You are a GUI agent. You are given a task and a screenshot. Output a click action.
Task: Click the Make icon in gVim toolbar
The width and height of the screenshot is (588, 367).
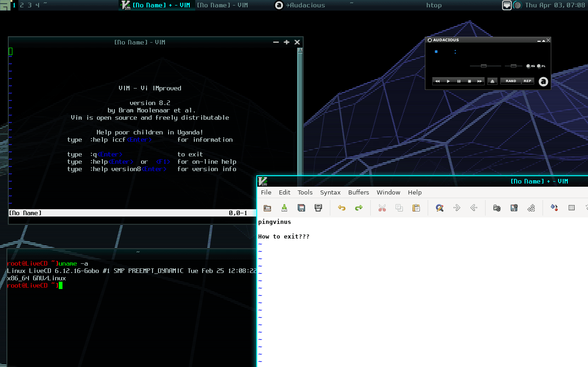pos(554,208)
